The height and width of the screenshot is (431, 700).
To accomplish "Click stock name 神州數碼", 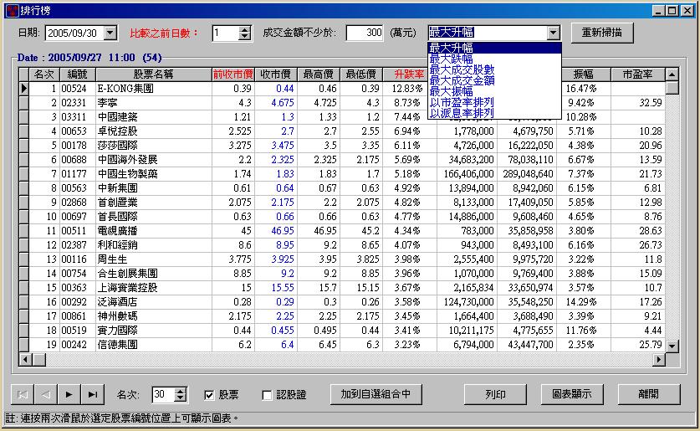I will (118, 316).
